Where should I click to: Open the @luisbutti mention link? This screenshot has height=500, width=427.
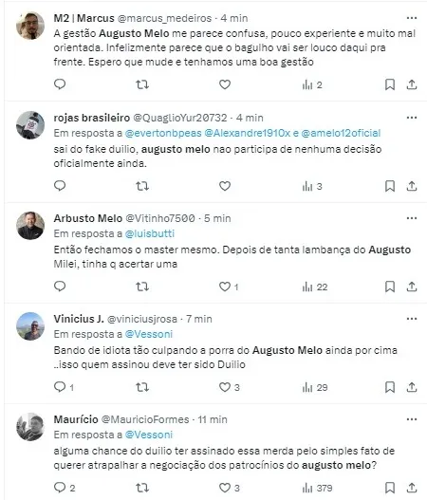(150, 233)
